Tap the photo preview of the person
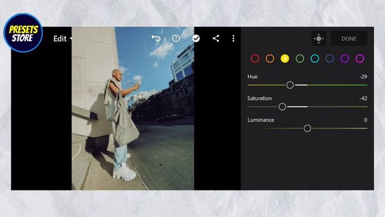The image size is (385, 217). (x=133, y=108)
